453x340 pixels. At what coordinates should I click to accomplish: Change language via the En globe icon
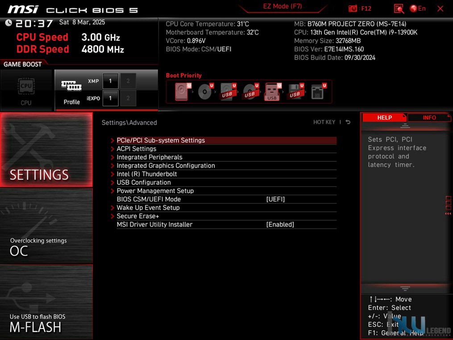(x=418, y=8)
